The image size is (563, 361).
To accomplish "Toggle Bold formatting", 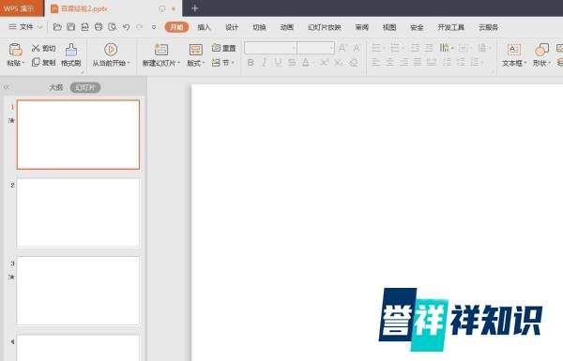I will pyautogui.click(x=251, y=63).
